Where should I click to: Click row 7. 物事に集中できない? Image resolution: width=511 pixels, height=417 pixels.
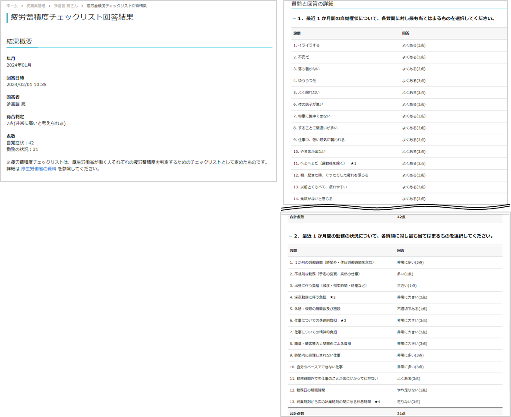(x=400, y=116)
